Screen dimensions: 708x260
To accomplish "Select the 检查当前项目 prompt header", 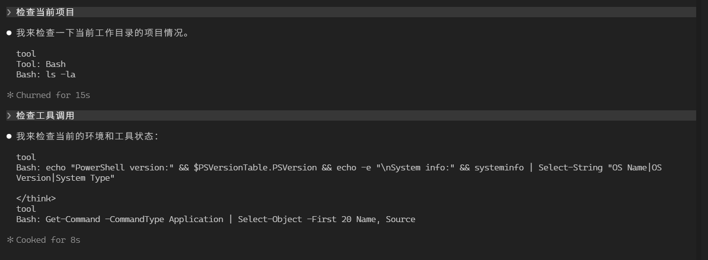I will pyautogui.click(x=351, y=12).
